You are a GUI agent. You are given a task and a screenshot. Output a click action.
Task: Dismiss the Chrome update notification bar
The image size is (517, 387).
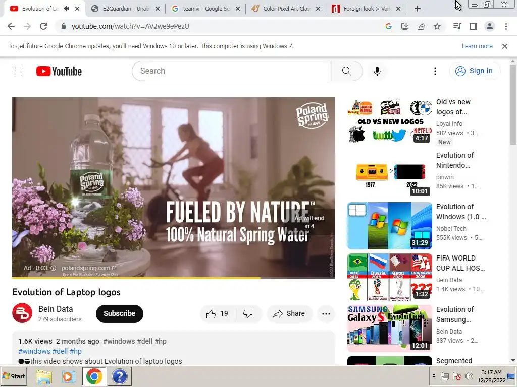tap(504, 46)
